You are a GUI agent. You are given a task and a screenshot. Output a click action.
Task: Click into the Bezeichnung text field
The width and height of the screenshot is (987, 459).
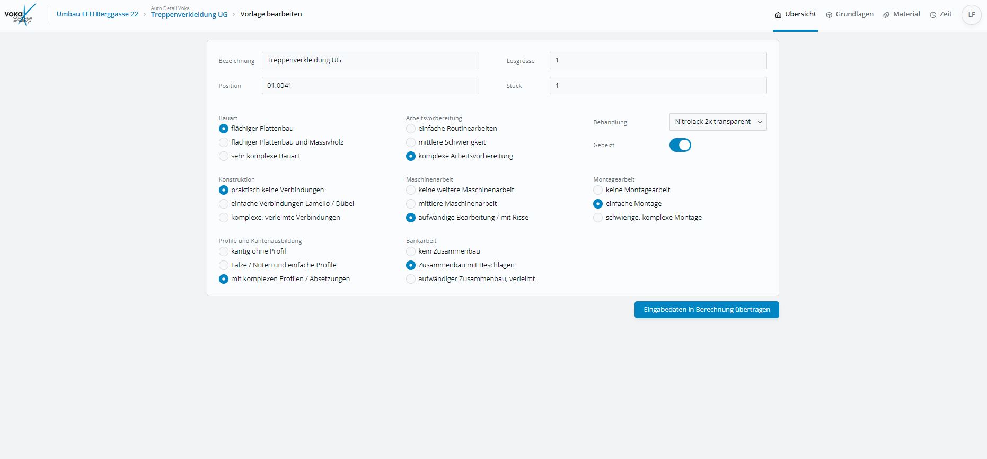point(370,60)
